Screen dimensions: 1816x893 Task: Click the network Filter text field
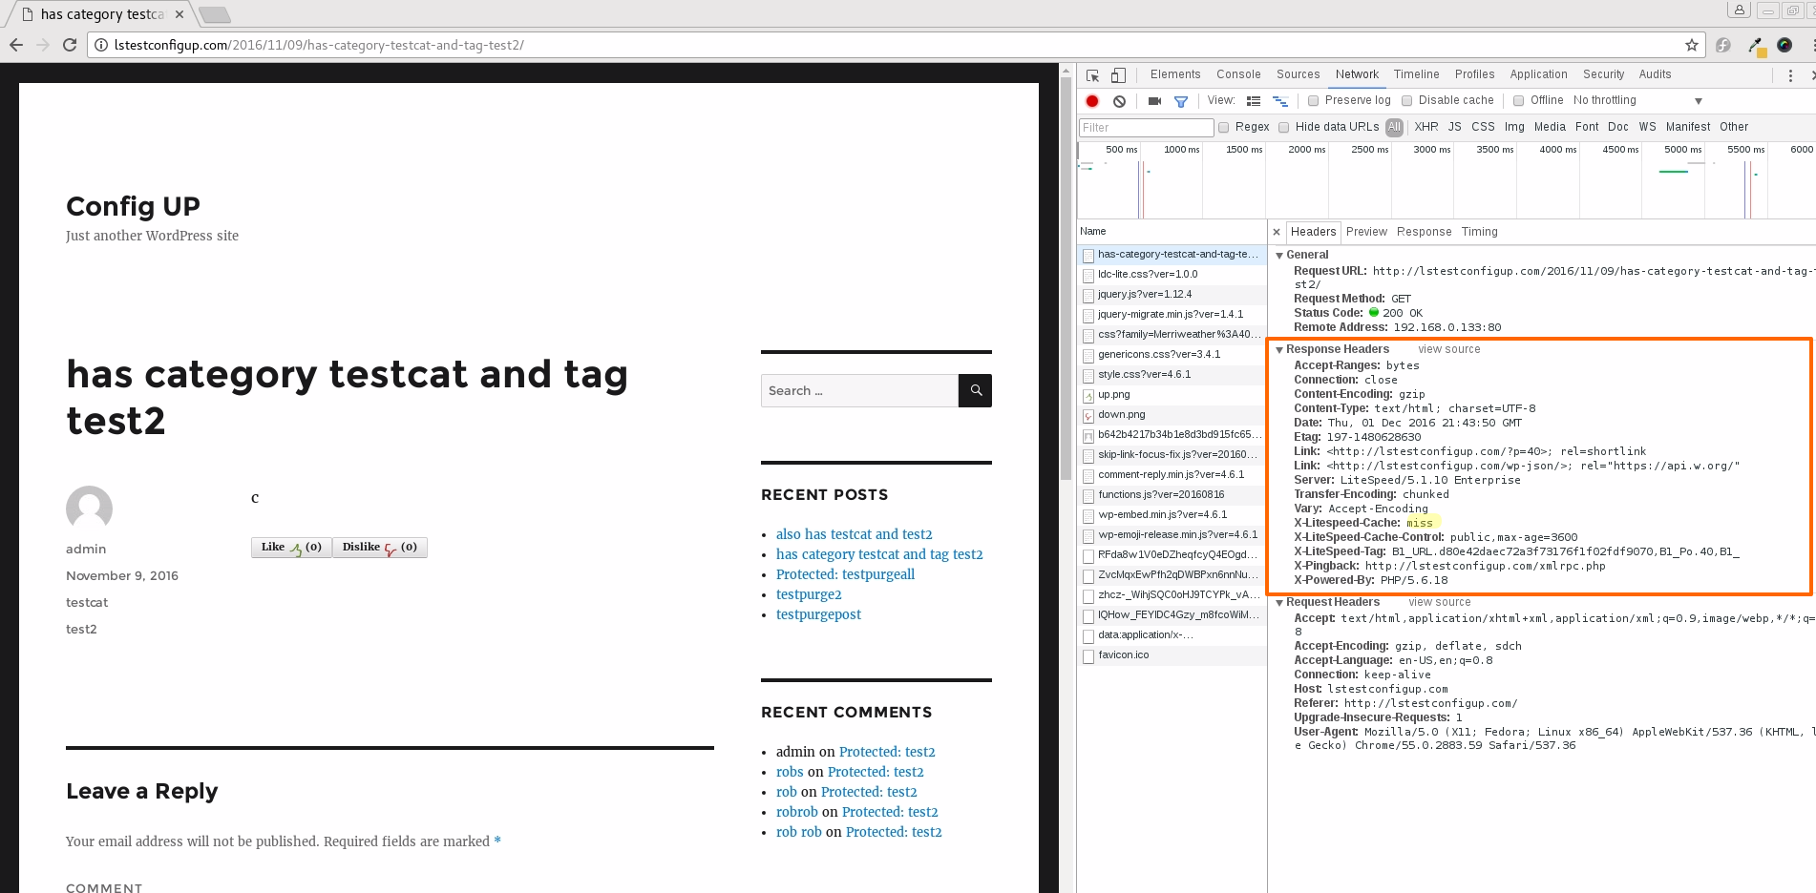pos(1146,128)
